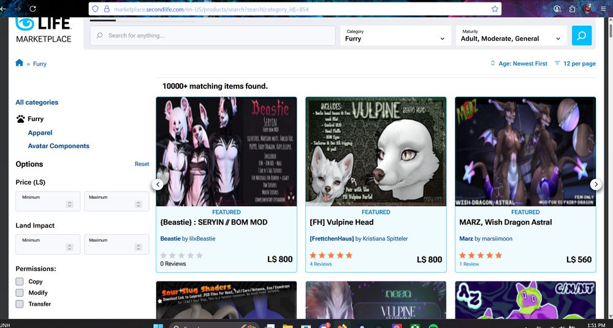The height and width of the screenshot is (328, 613).
Task: Open the Apparel subcategory
Action: click(x=40, y=133)
